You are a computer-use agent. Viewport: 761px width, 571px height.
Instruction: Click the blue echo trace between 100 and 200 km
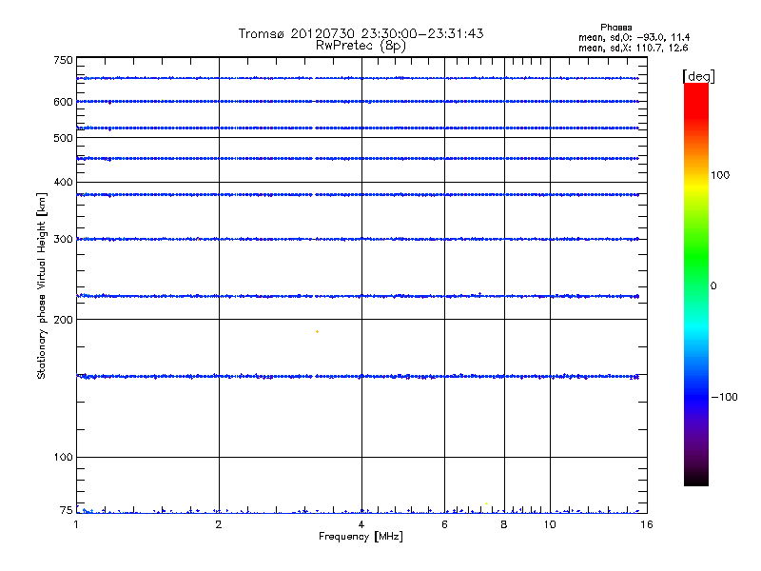coord(359,376)
